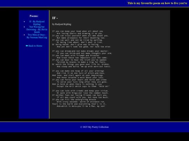Click the Back to Home link

(x=34, y=46)
